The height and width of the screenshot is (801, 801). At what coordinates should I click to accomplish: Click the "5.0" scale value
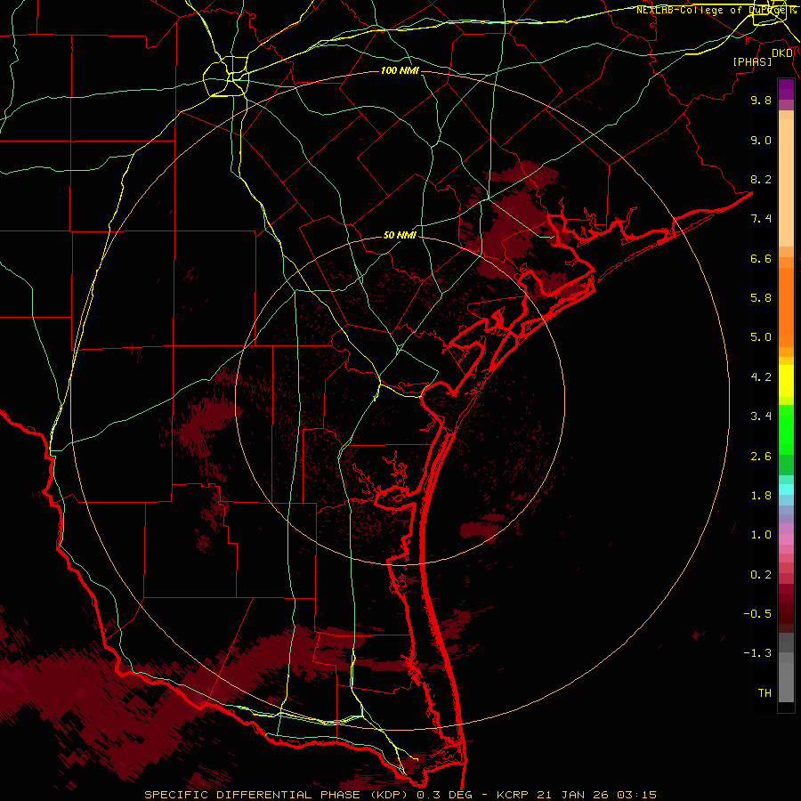click(x=761, y=337)
